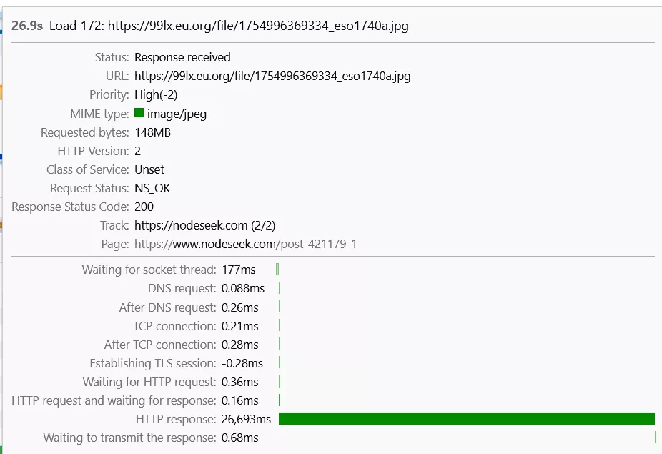
Task: Click the Waiting for socket thread timing marker
Action: coord(277,270)
